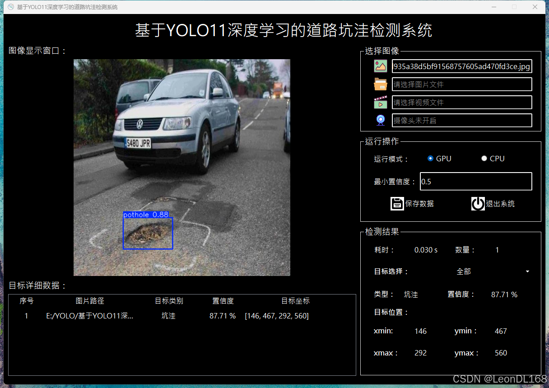Screen dimensions: 549x388
Task: Click the image file picker icon
Action: 381,66
